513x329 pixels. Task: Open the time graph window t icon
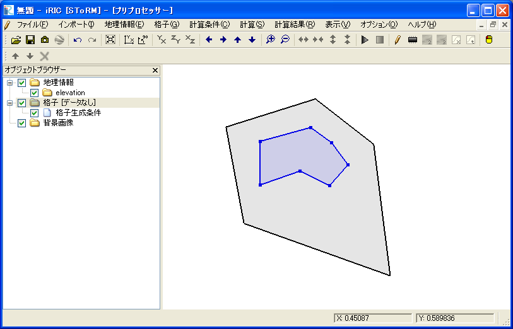[x=471, y=40]
